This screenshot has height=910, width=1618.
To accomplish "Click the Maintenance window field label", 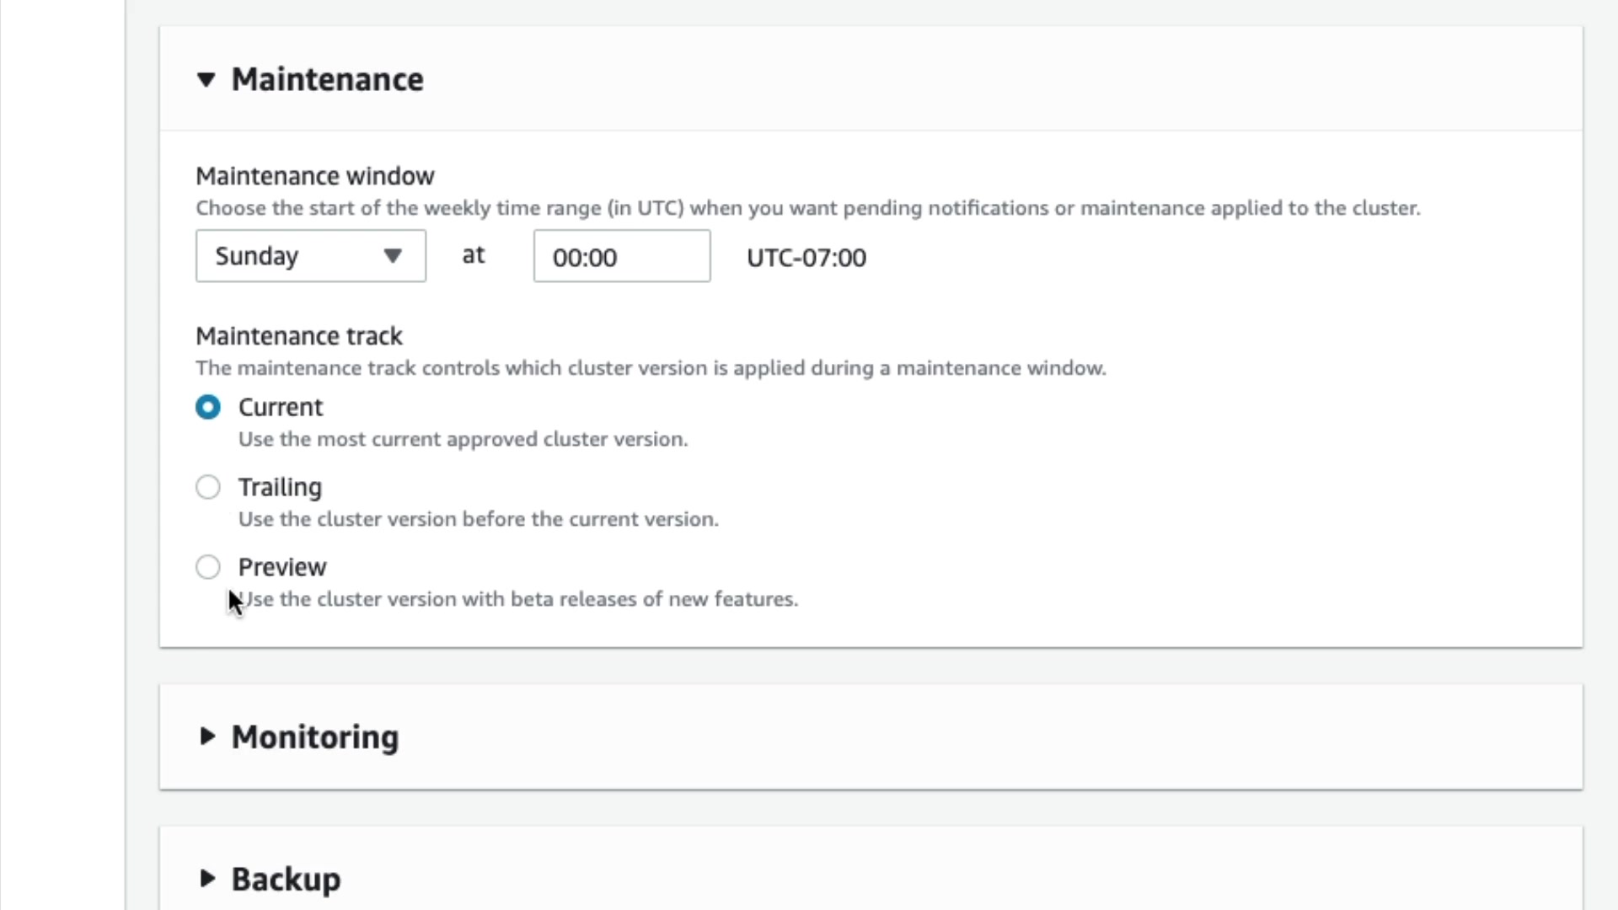I will (x=315, y=176).
